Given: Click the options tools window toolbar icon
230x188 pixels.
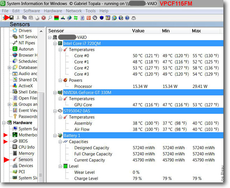Looking at the screenshot, I should point(108,18).
